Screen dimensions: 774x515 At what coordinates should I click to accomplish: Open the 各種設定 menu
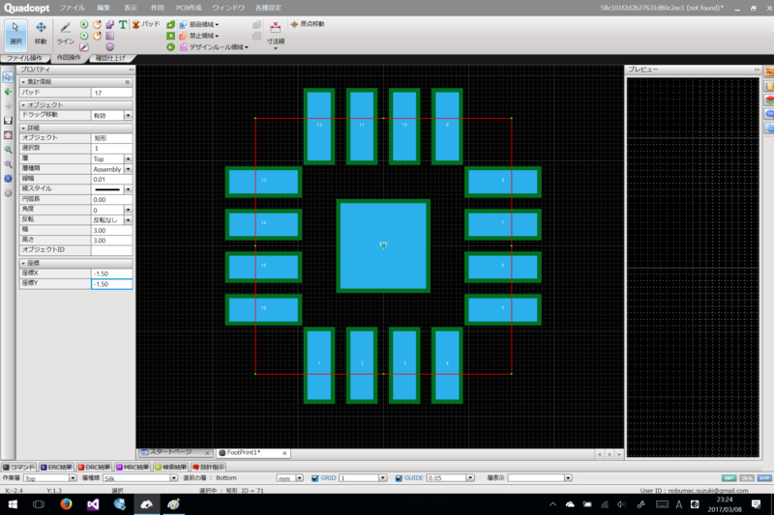268,8
